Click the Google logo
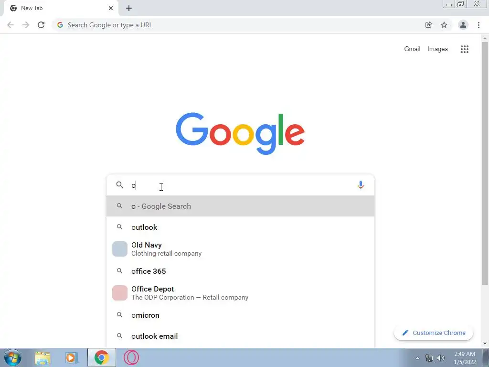 240,134
